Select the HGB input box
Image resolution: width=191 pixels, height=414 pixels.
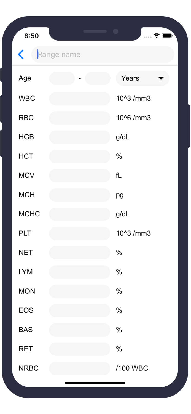79,137
